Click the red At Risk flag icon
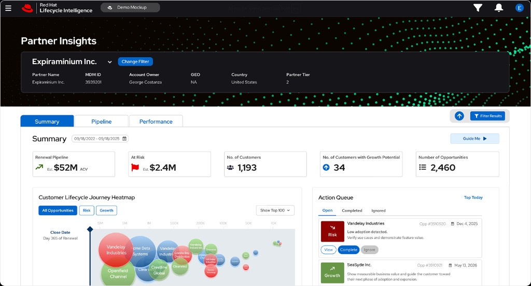Viewport: 531px width, 286px height. pos(135,167)
